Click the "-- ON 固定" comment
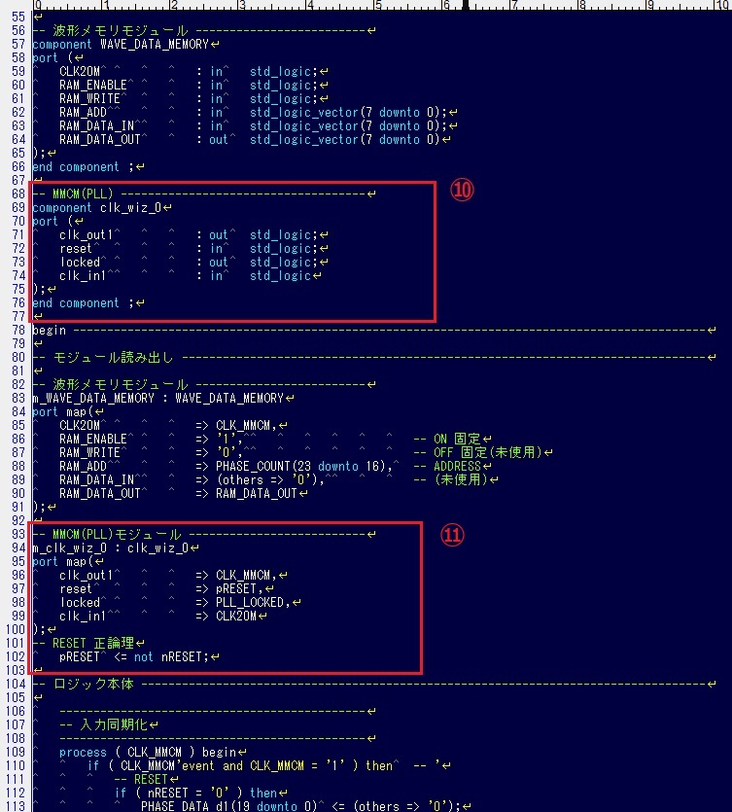The image size is (732, 812). 447,439
